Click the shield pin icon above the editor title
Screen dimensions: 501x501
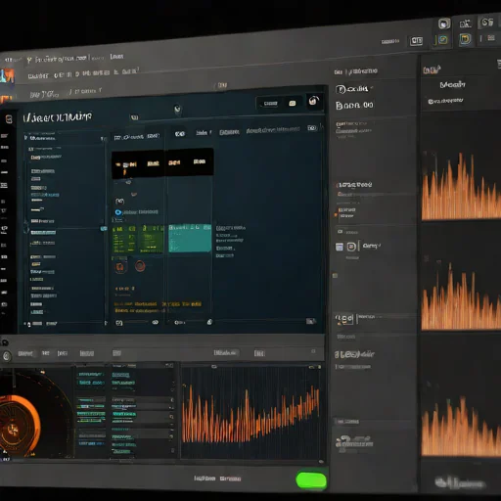pos(177,109)
